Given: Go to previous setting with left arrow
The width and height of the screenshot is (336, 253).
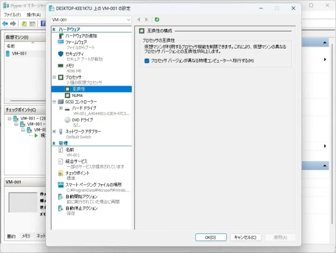Looking at the screenshot, I should [139, 20].
